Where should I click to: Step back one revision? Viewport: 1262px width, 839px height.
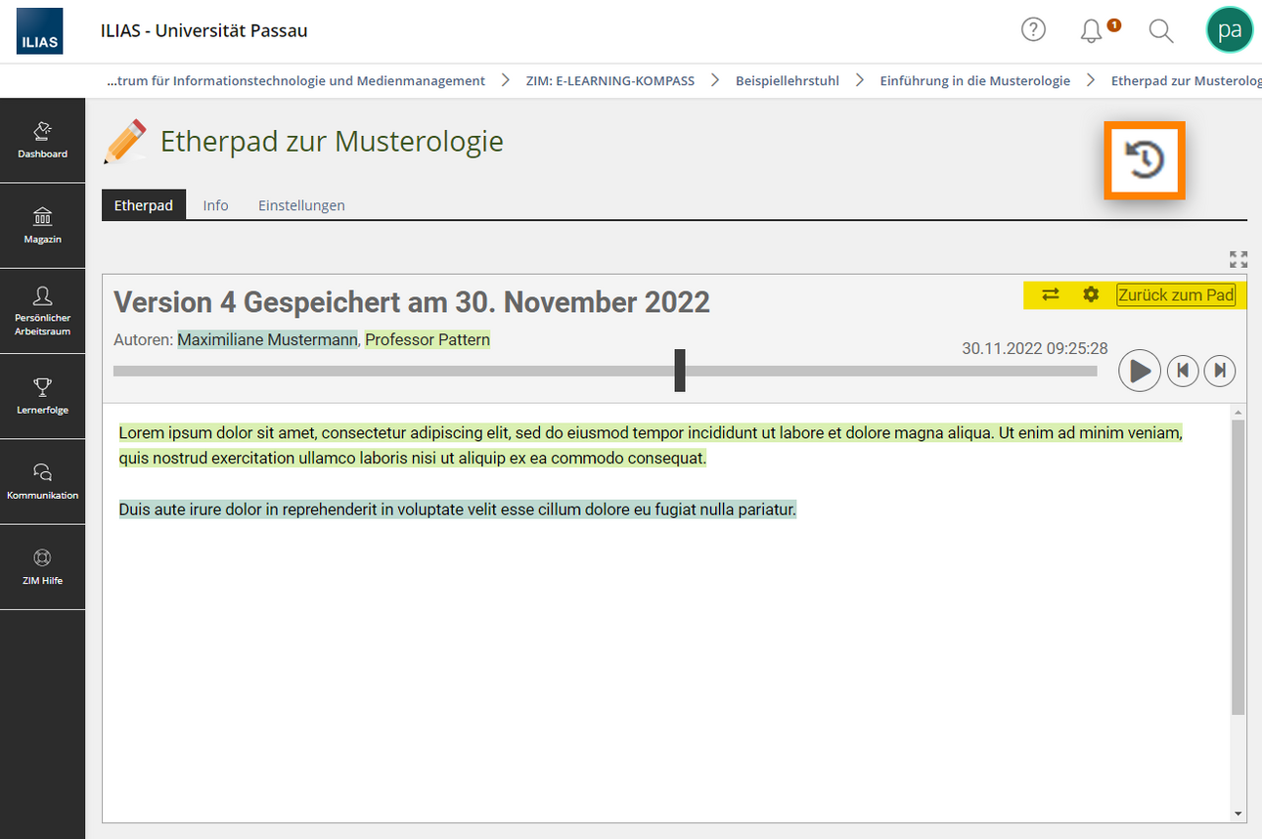[x=1183, y=371]
